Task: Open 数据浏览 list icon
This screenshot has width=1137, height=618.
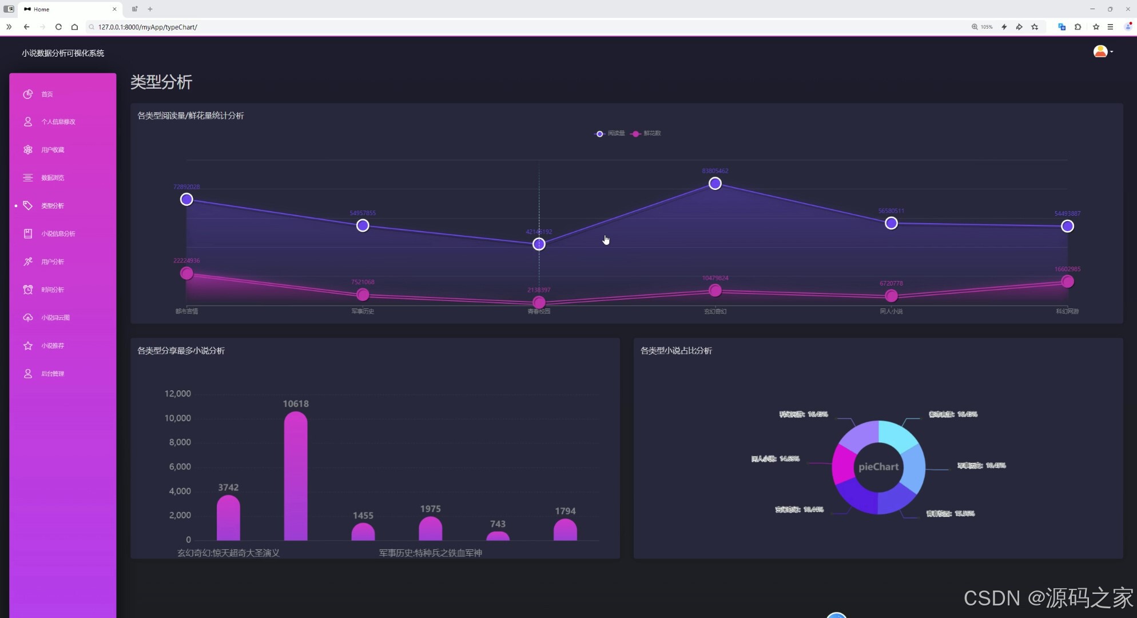Action: [x=27, y=177]
